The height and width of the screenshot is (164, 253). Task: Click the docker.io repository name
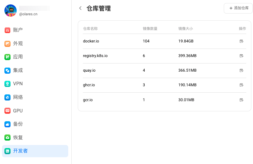[x=91, y=41]
